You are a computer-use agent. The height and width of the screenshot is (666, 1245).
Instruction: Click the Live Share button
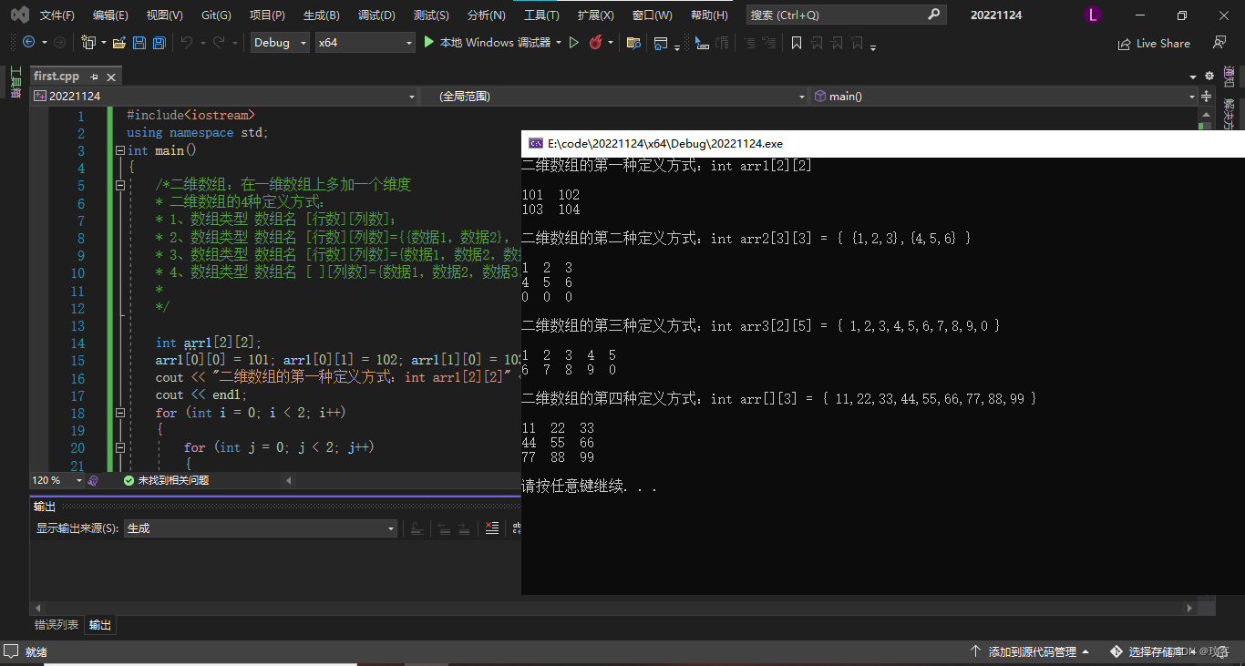(1154, 43)
